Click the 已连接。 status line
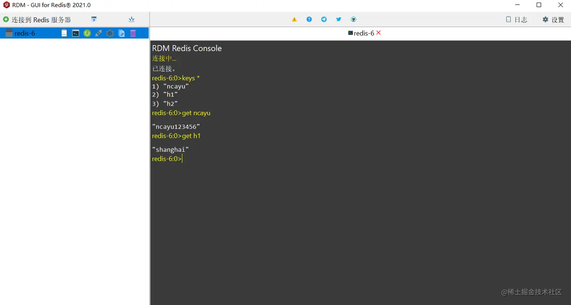 (164, 69)
